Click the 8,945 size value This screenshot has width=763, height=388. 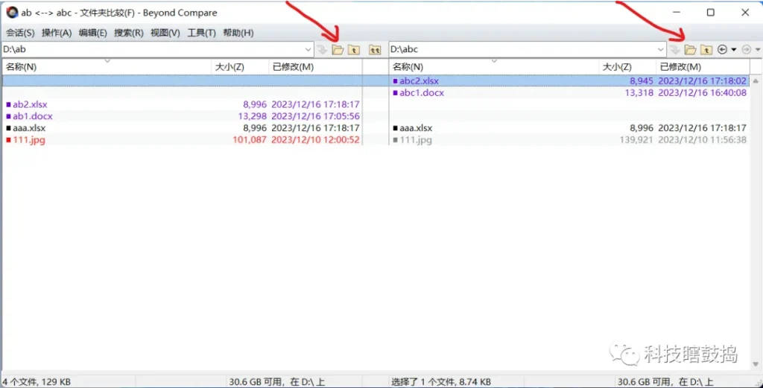[642, 81]
